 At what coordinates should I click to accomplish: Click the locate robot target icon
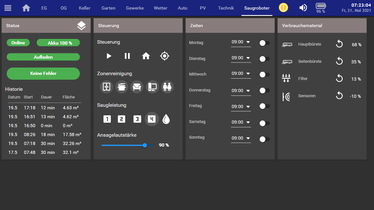coord(164,56)
